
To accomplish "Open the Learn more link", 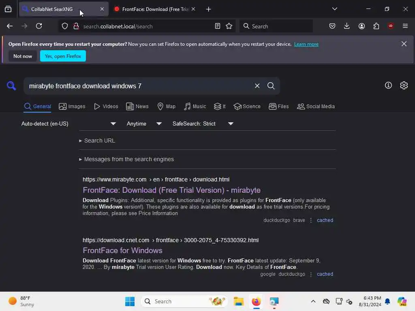I will click(x=306, y=44).
